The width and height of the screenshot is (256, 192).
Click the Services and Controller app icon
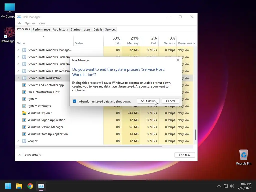pyautogui.click(x=24, y=85)
